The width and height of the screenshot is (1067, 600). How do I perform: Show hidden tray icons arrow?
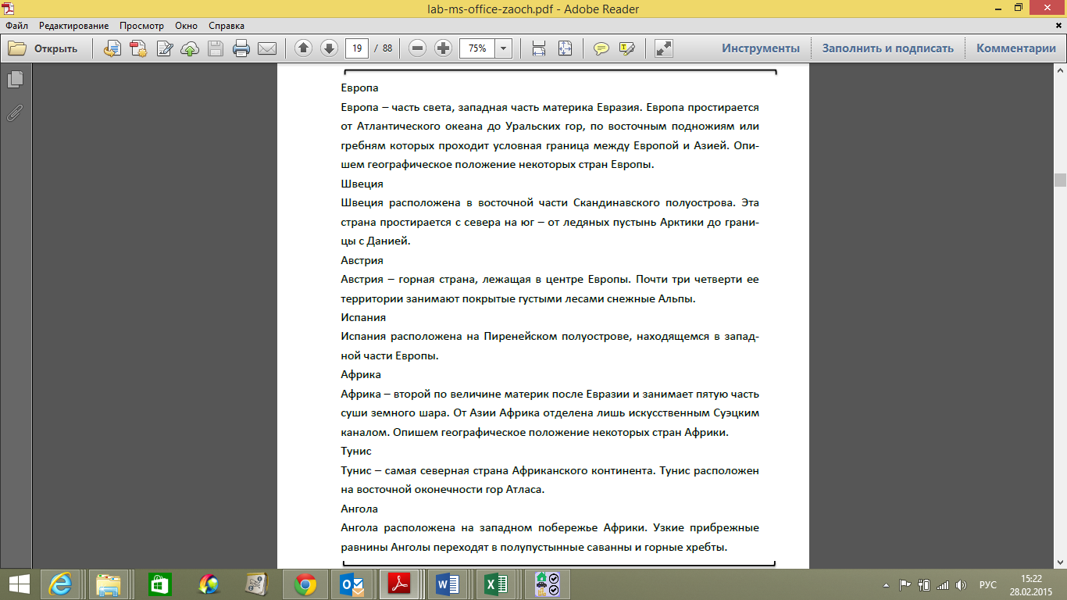pyautogui.click(x=887, y=584)
